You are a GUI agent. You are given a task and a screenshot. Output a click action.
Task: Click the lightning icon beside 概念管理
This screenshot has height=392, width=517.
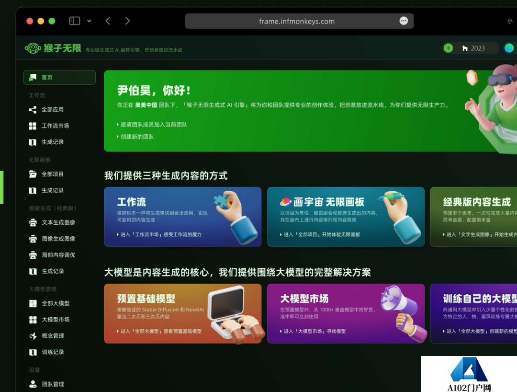[33, 336]
